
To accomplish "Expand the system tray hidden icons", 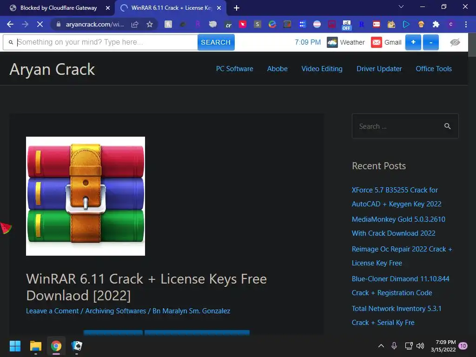I will (381, 346).
